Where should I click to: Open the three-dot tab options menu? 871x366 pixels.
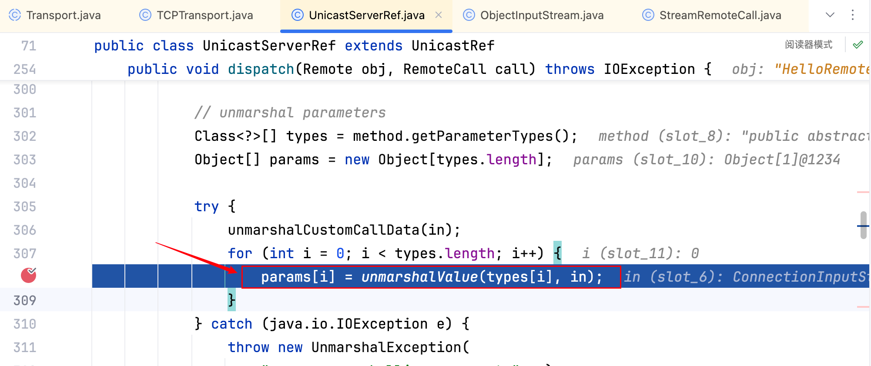(x=853, y=15)
